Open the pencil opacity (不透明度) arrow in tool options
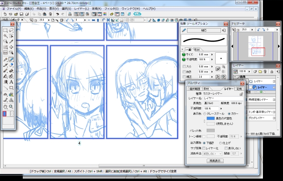This screenshot has height=181, width=283. click(212, 59)
